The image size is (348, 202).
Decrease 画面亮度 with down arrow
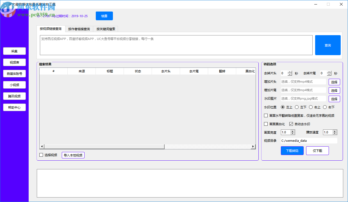tap(293, 133)
